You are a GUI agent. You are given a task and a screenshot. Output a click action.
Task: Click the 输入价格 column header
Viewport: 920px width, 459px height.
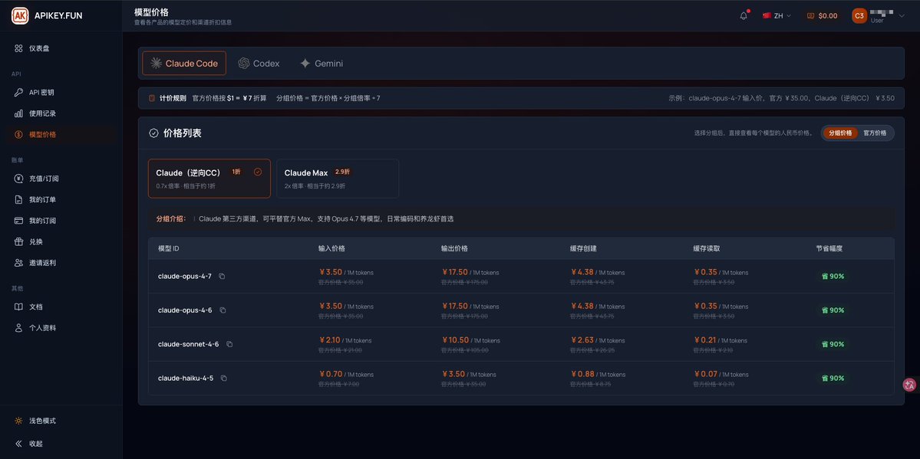pos(331,248)
